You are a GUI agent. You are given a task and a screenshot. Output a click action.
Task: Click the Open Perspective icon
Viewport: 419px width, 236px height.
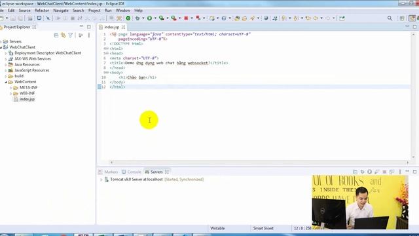click(x=401, y=18)
